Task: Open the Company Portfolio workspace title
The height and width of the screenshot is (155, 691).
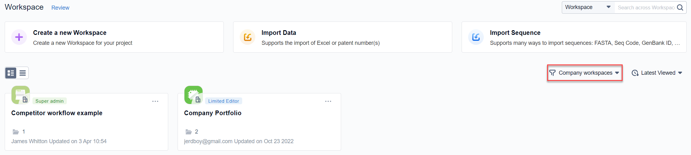Action: point(213,113)
